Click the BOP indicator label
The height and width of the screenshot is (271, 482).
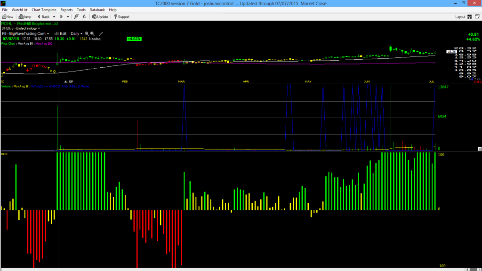(x=4, y=154)
